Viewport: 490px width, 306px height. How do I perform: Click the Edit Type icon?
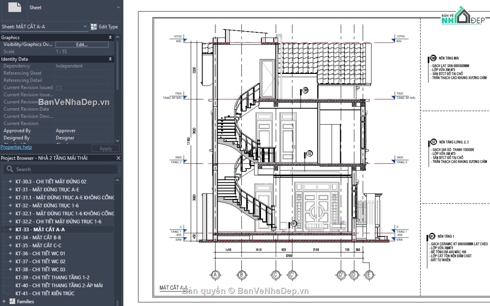(94, 27)
